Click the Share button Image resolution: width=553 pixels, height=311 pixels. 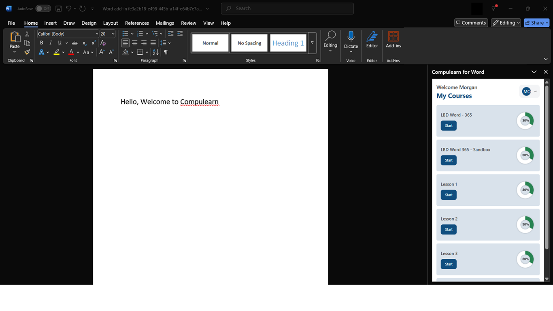pos(536,23)
